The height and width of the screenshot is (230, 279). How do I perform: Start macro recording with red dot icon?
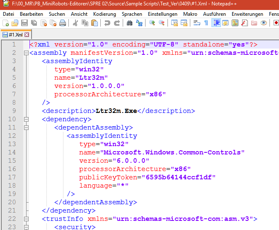tap(276, 23)
